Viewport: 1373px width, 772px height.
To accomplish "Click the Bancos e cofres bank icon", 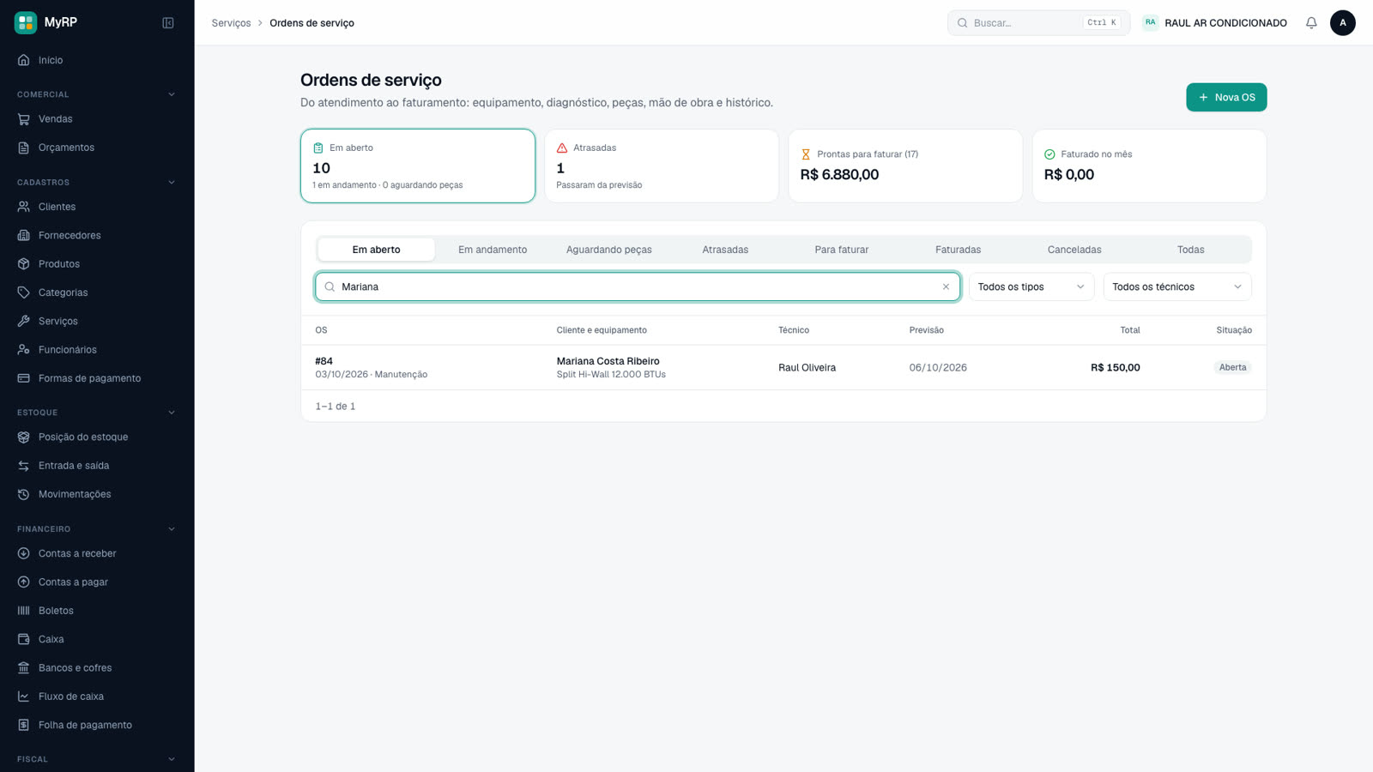I will click(24, 668).
